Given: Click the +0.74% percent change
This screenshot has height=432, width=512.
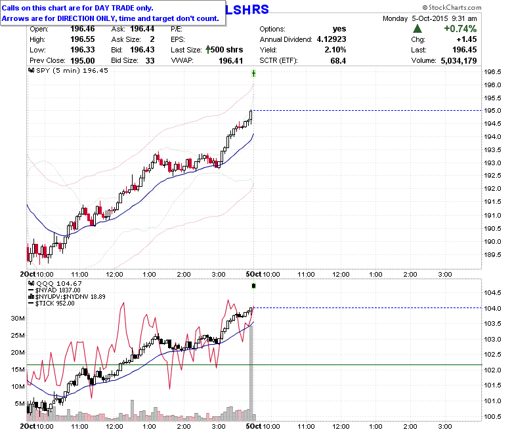Looking at the screenshot, I should point(460,29).
